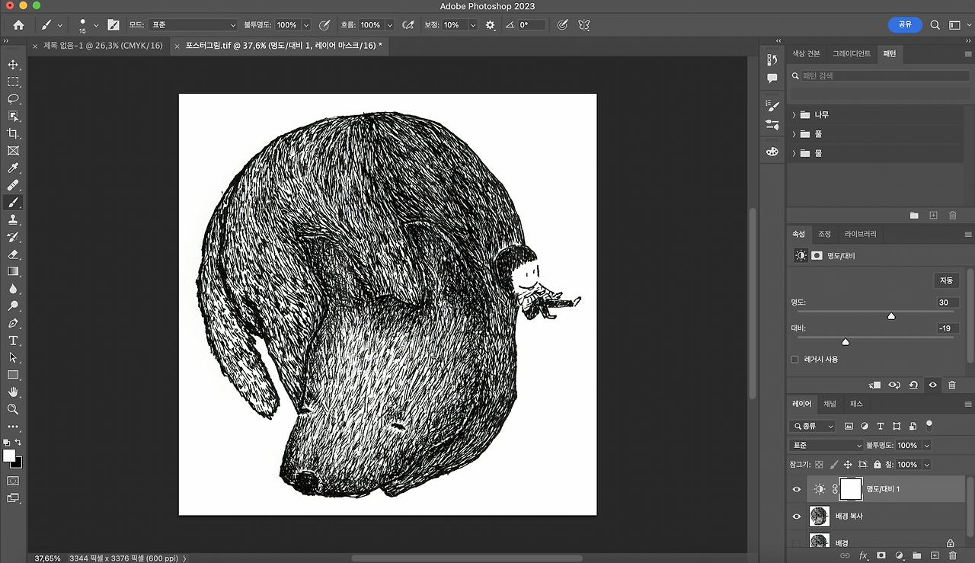975x563 pixels.
Task: Select the Eraser tool
Action: coord(13,254)
